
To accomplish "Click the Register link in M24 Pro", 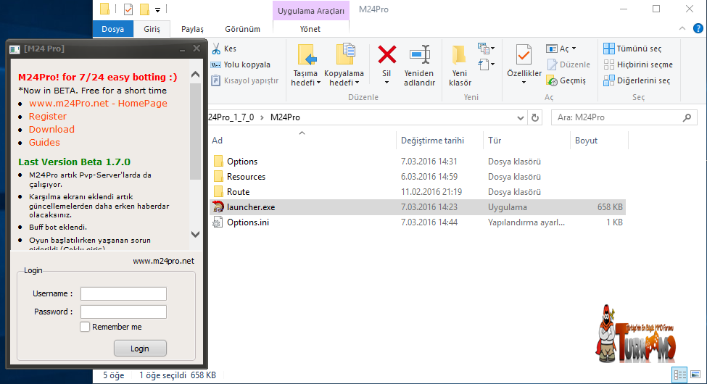I will (x=48, y=116).
